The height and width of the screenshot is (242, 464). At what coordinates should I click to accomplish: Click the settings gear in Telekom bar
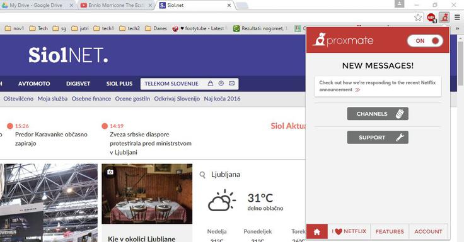point(221,83)
